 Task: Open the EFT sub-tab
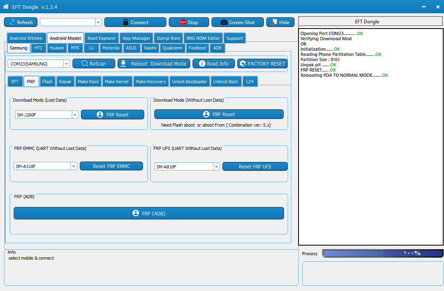pyautogui.click(x=15, y=82)
